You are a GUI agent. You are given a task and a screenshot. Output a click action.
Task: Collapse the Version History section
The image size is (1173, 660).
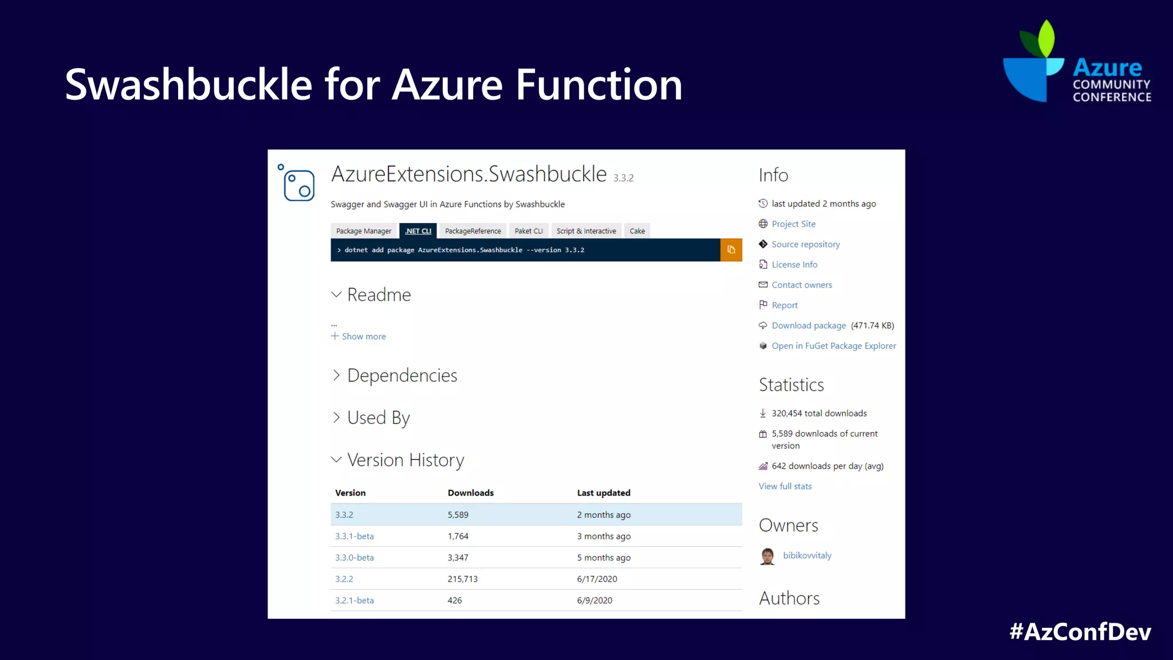336,460
